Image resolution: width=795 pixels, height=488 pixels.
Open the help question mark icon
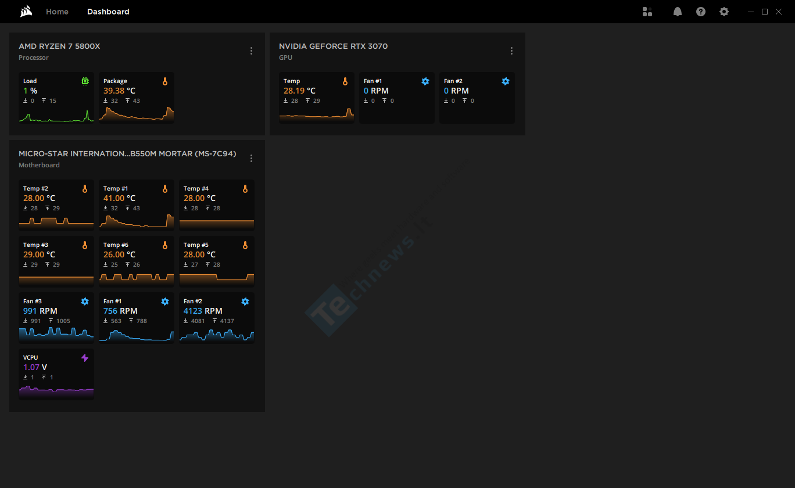[701, 12]
